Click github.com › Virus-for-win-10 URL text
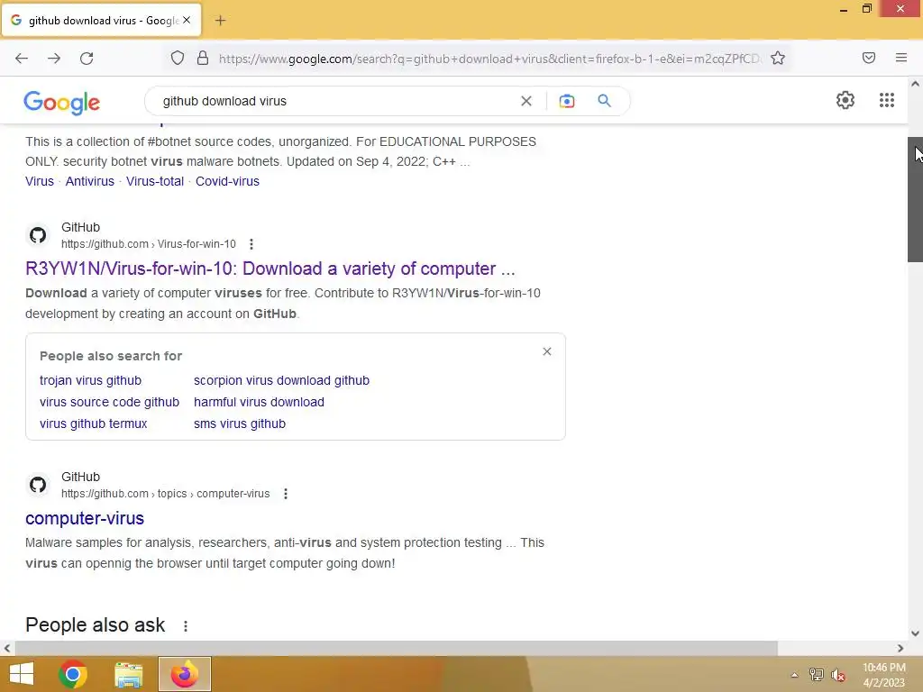 [x=149, y=244]
